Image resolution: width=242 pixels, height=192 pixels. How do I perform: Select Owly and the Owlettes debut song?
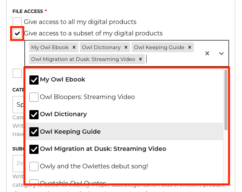pyautogui.click(x=34, y=166)
